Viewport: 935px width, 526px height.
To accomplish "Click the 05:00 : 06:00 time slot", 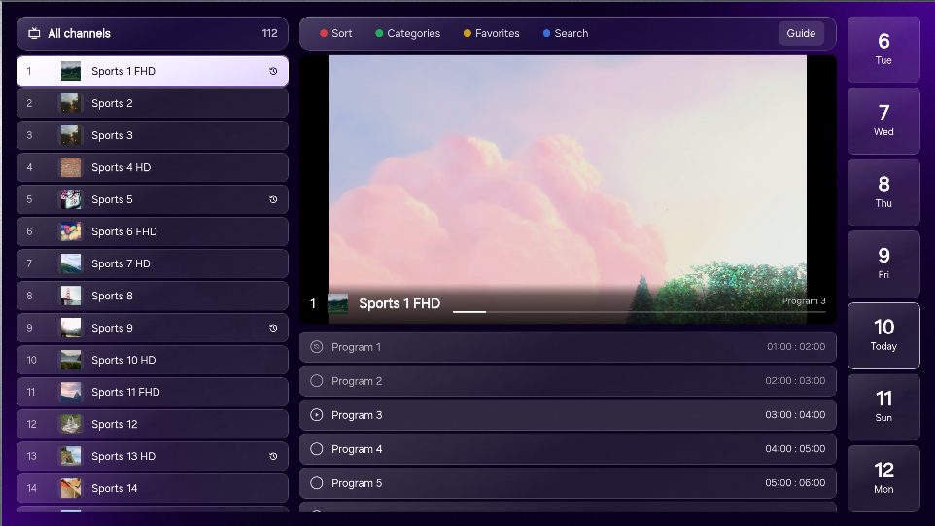I will (795, 482).
